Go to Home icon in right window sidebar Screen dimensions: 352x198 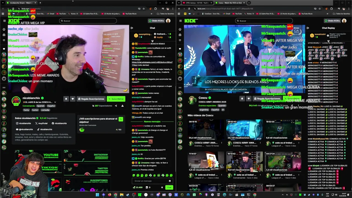[180, 29]
